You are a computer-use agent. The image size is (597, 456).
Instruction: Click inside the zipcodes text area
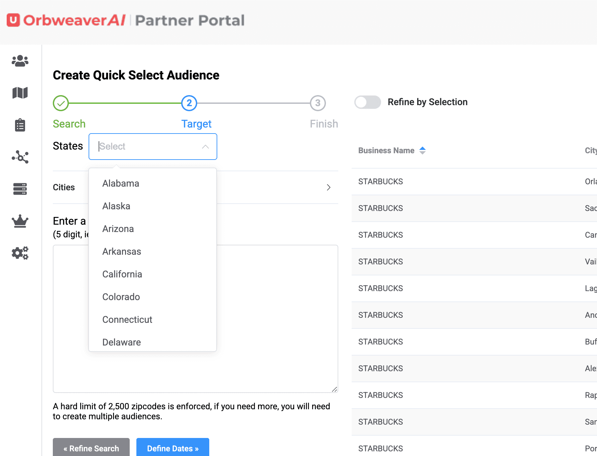pos(196,319)
